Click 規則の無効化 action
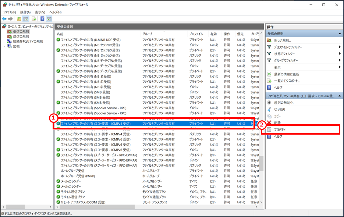This screenshot has width=344, height=217. [x=284, y=103]
